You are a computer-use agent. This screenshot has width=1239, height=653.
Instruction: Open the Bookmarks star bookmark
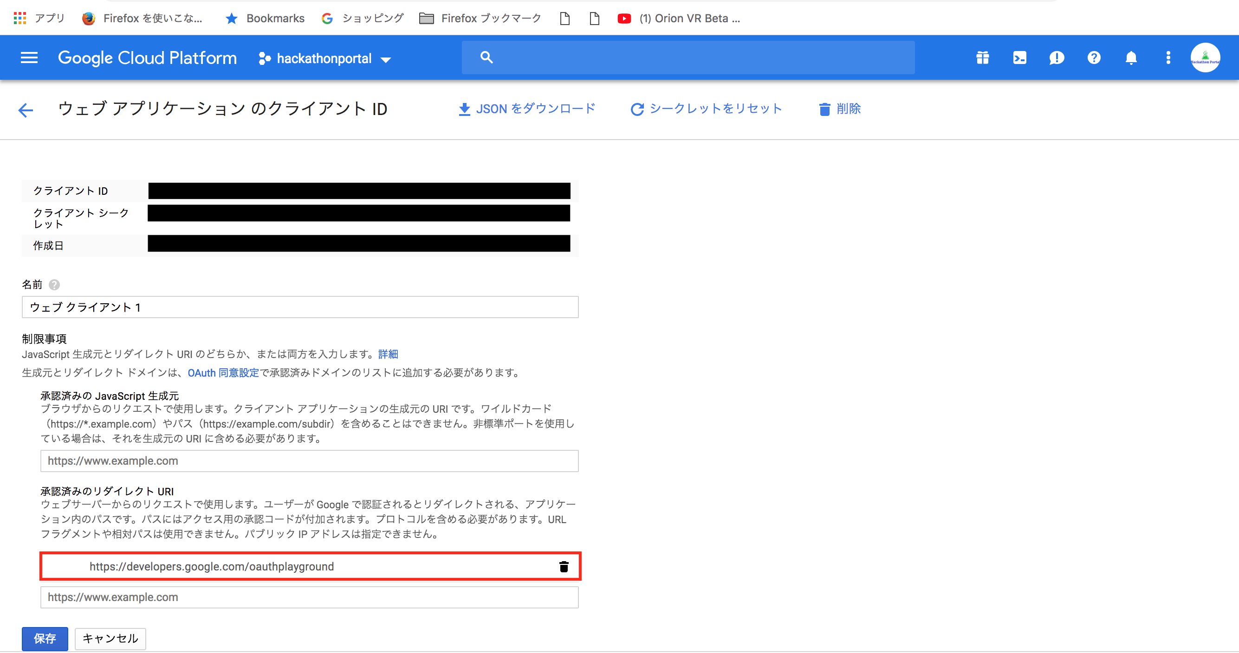(265, 18)
